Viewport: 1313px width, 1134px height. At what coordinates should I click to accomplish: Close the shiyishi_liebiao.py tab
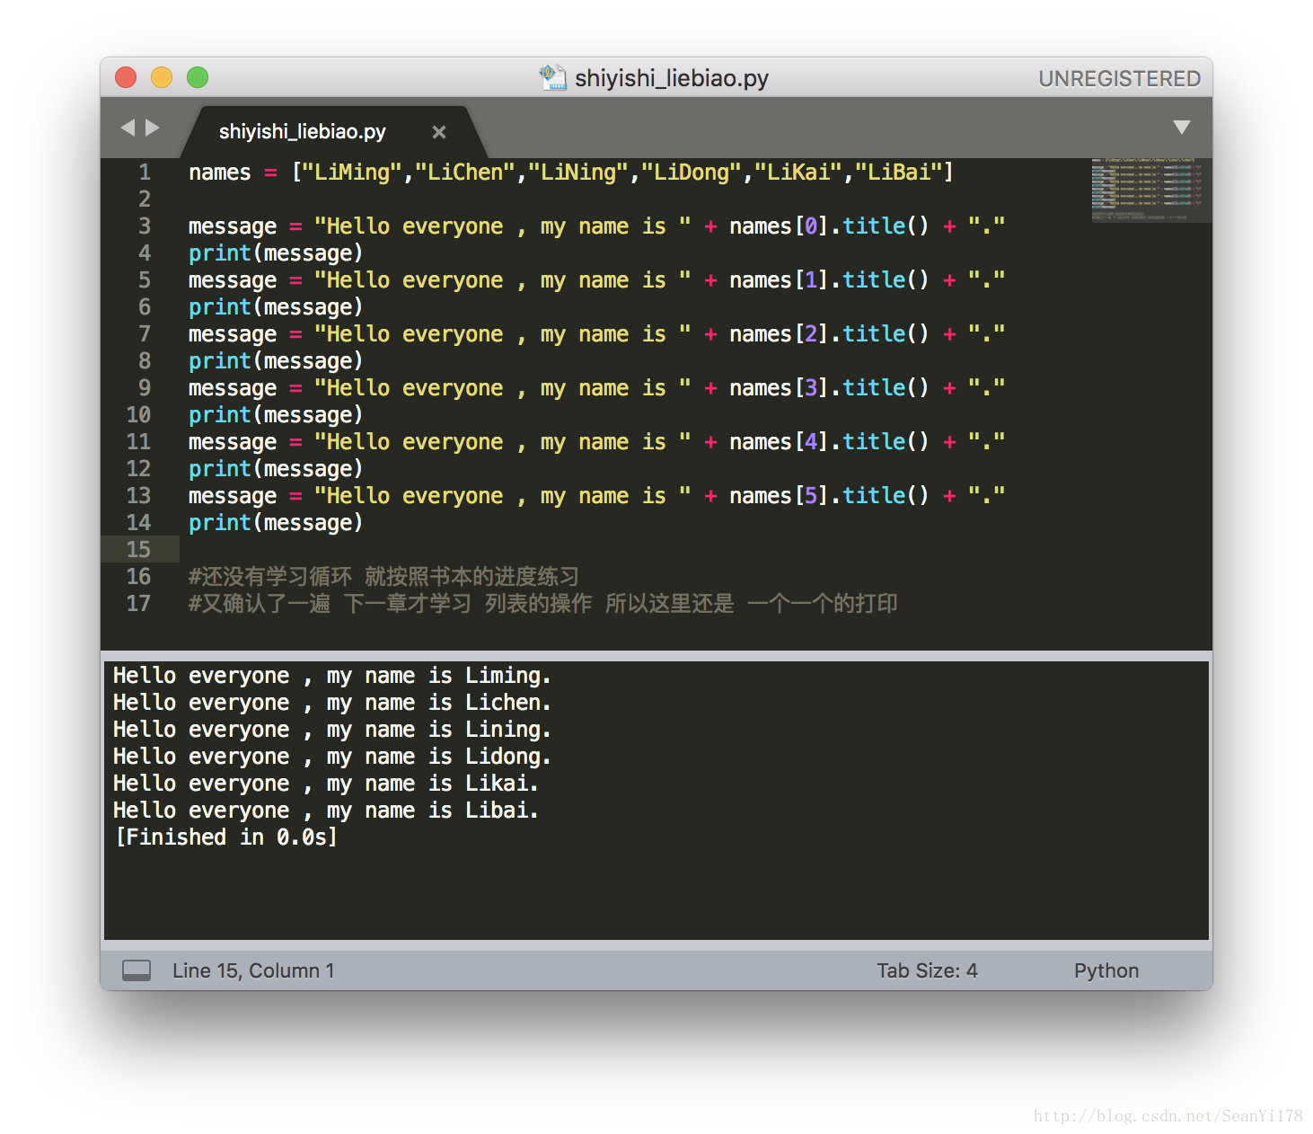(439, 132)
